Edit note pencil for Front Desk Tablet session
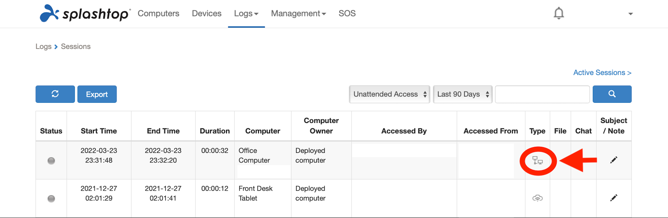 (x=614, y=198)
